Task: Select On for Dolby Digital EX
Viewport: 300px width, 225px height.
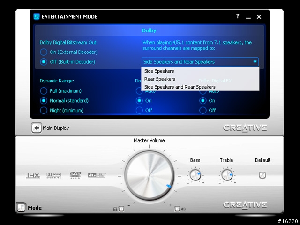Action: tap(203, 101)
